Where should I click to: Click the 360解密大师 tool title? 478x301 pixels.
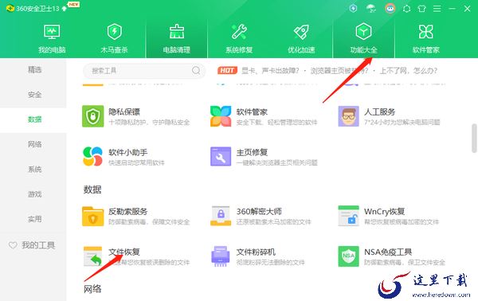click(259, 212)
